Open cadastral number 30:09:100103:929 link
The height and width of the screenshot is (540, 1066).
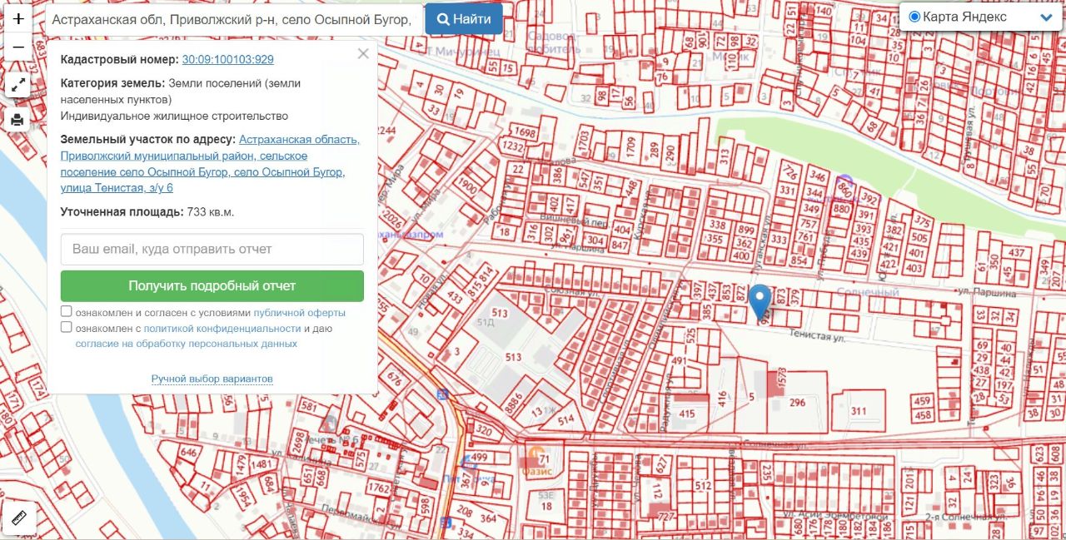(228, 60)
